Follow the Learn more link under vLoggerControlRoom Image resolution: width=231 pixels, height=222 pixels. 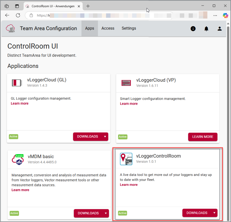pos(129,185)
